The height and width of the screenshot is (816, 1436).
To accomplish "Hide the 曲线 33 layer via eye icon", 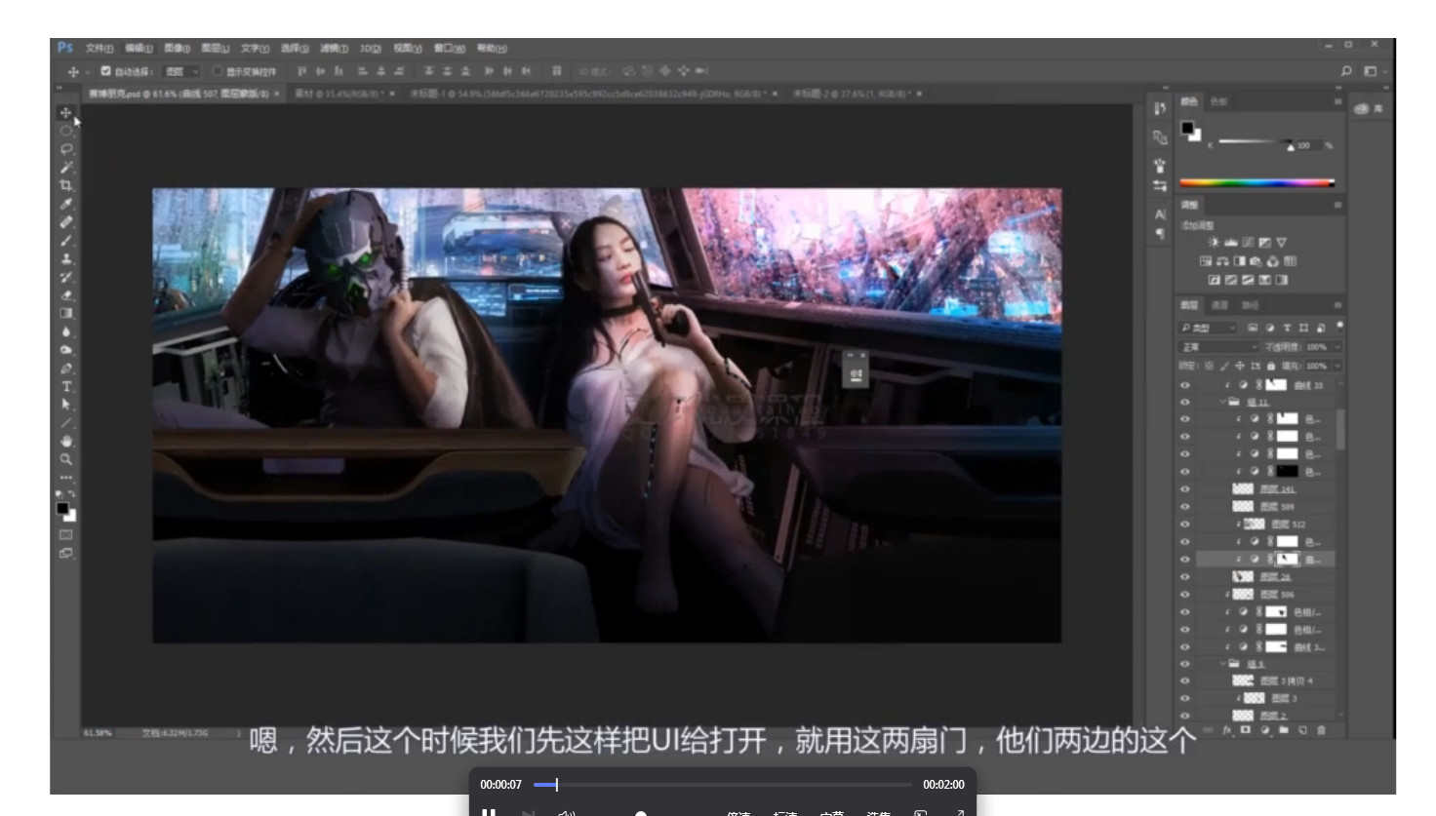I will [x=1185, y=385].
